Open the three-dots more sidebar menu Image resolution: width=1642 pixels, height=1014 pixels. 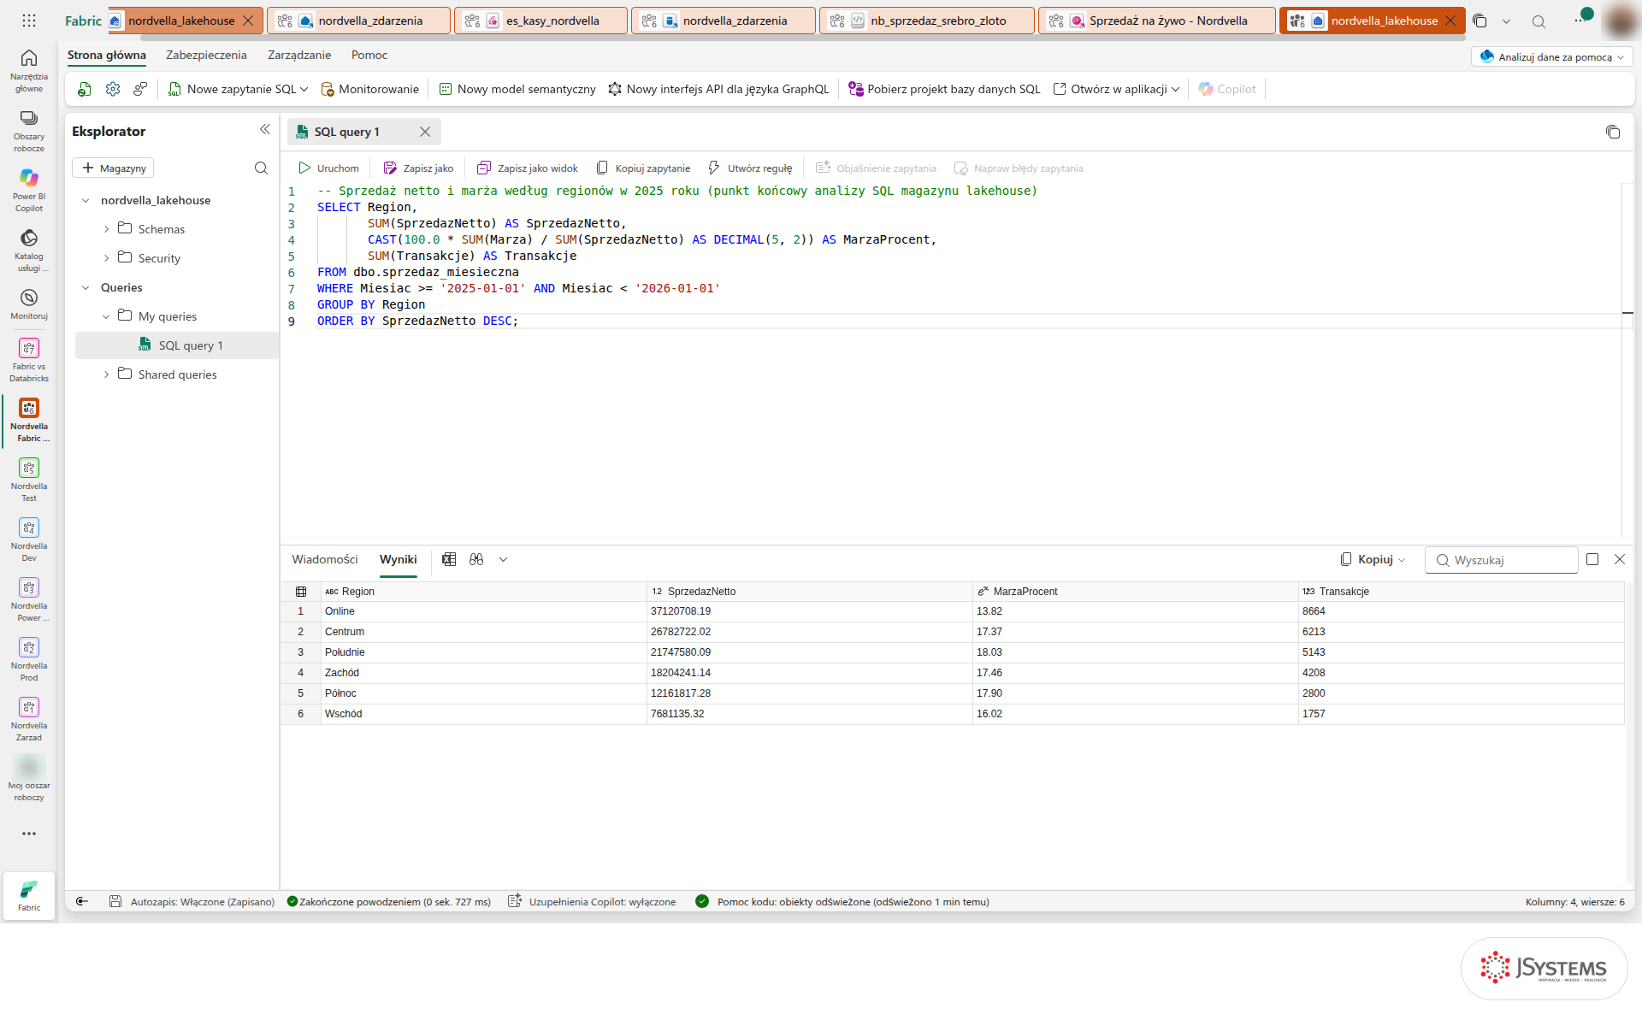[29, 834]
